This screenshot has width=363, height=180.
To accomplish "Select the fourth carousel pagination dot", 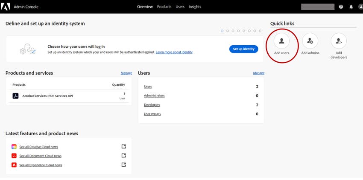I will pyautogui.click(x=238, y=31).
